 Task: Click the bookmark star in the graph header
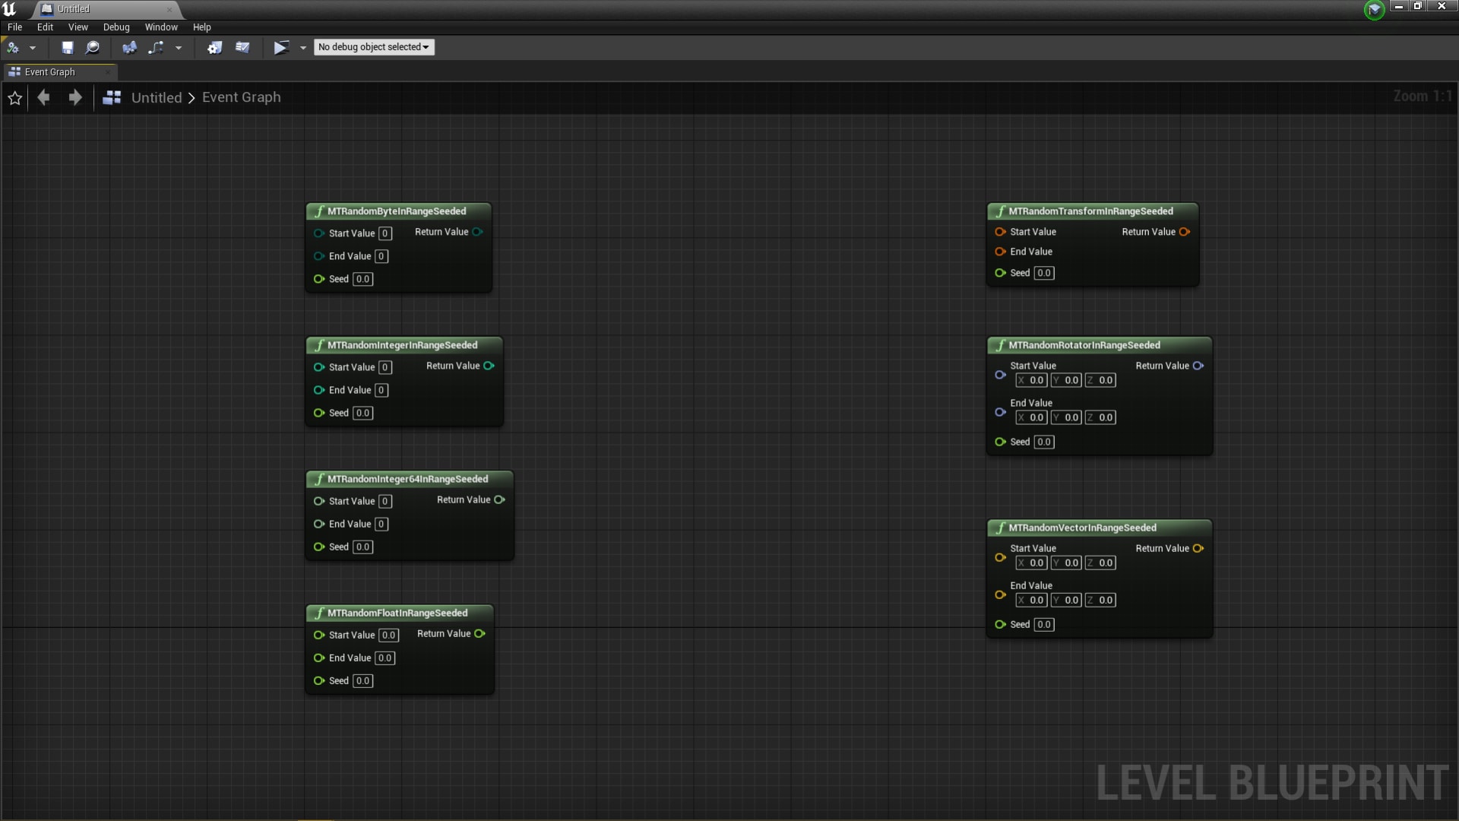(15, 97)
